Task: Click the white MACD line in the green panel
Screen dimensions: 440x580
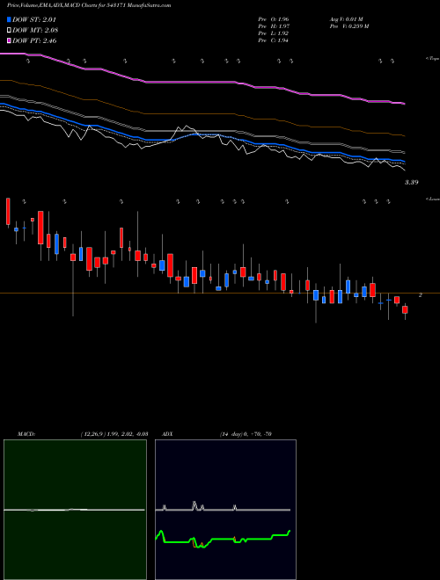Action: (x=74, y=510)
